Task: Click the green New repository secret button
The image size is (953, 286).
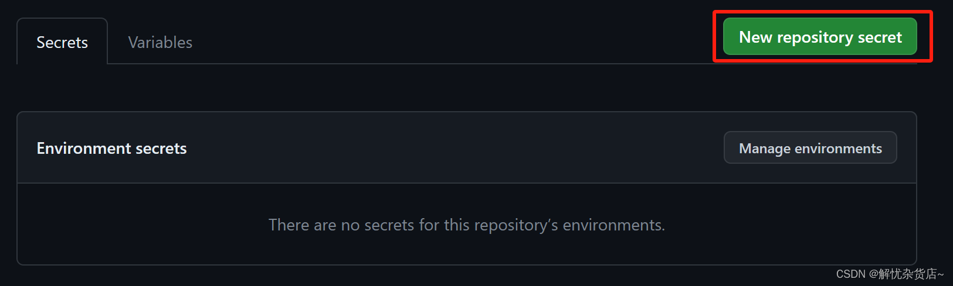Action: point(820,37)
